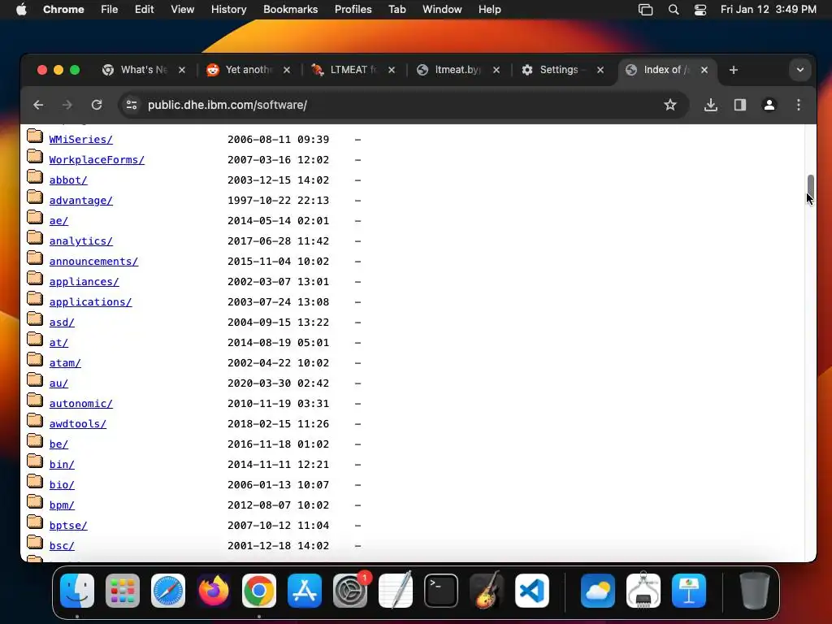
Task: Open the announcements/ directory link
Action: click(x=93, y=262)
